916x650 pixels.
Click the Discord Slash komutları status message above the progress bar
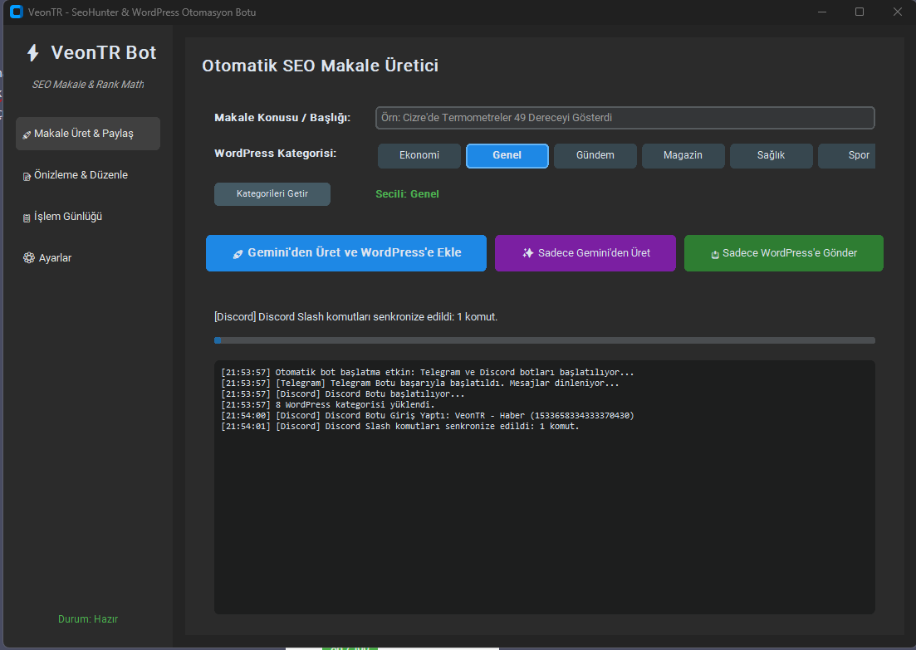tap(355, 317)
